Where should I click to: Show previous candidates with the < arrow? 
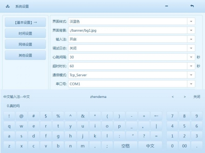(x=173, y=97)
